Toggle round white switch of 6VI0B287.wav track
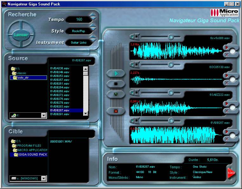 coord(232,136)
